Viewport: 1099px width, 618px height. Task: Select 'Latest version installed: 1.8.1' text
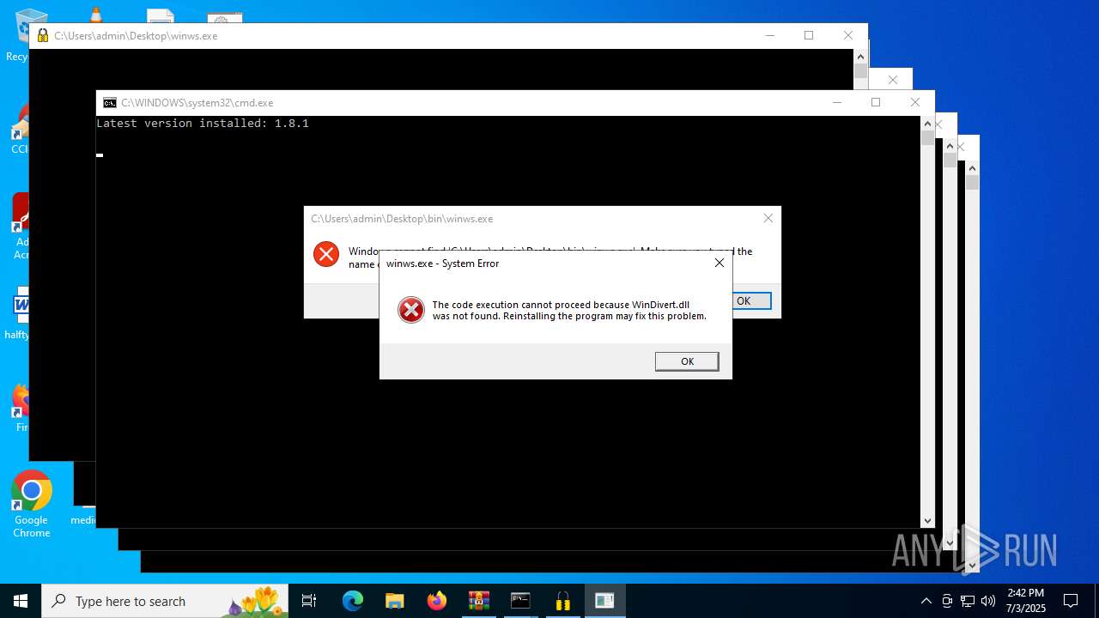203,123
